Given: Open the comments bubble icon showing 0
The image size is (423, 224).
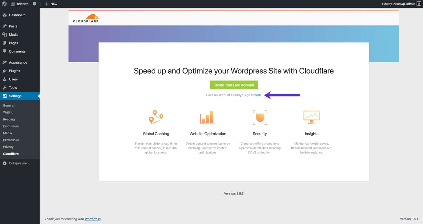Looking at the screenshot, I should (x=34, y=4).
